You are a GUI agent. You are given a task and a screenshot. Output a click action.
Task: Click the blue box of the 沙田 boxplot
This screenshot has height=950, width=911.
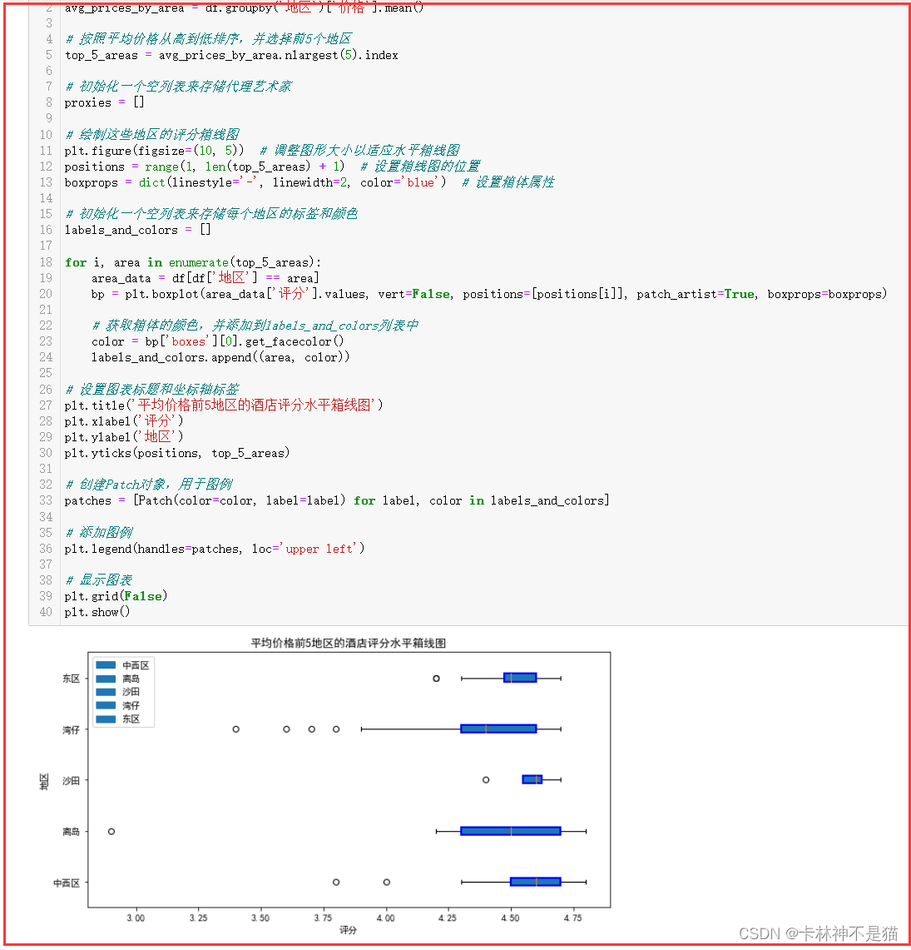pos(532,779)
